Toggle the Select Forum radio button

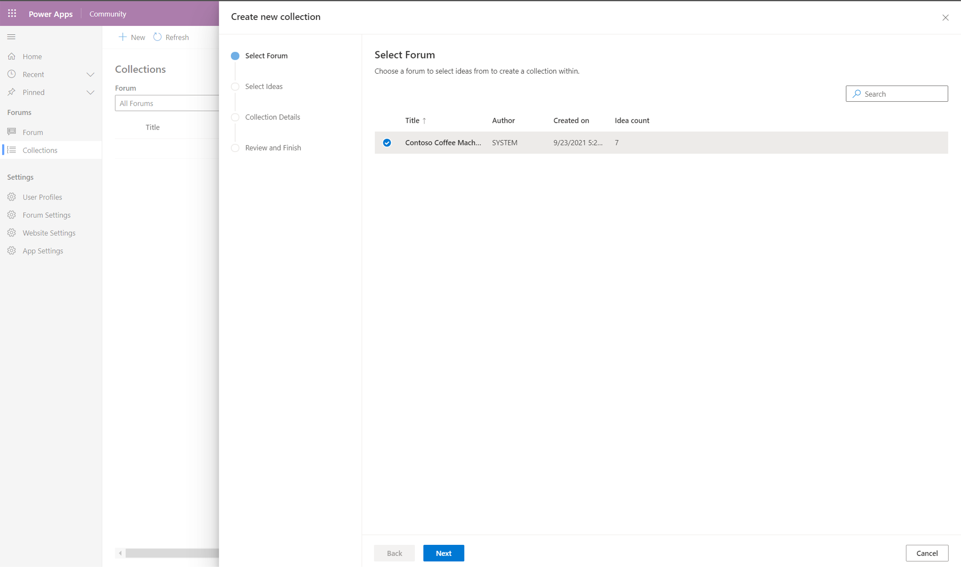pos(236,56)
